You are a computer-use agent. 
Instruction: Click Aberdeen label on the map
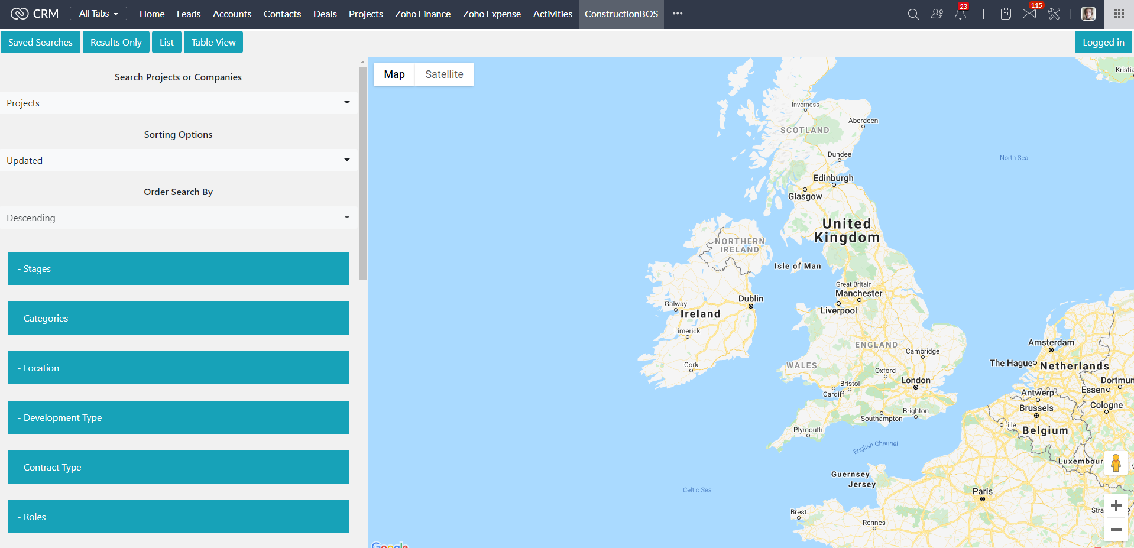pyautogui.click(x=863, y=121)
